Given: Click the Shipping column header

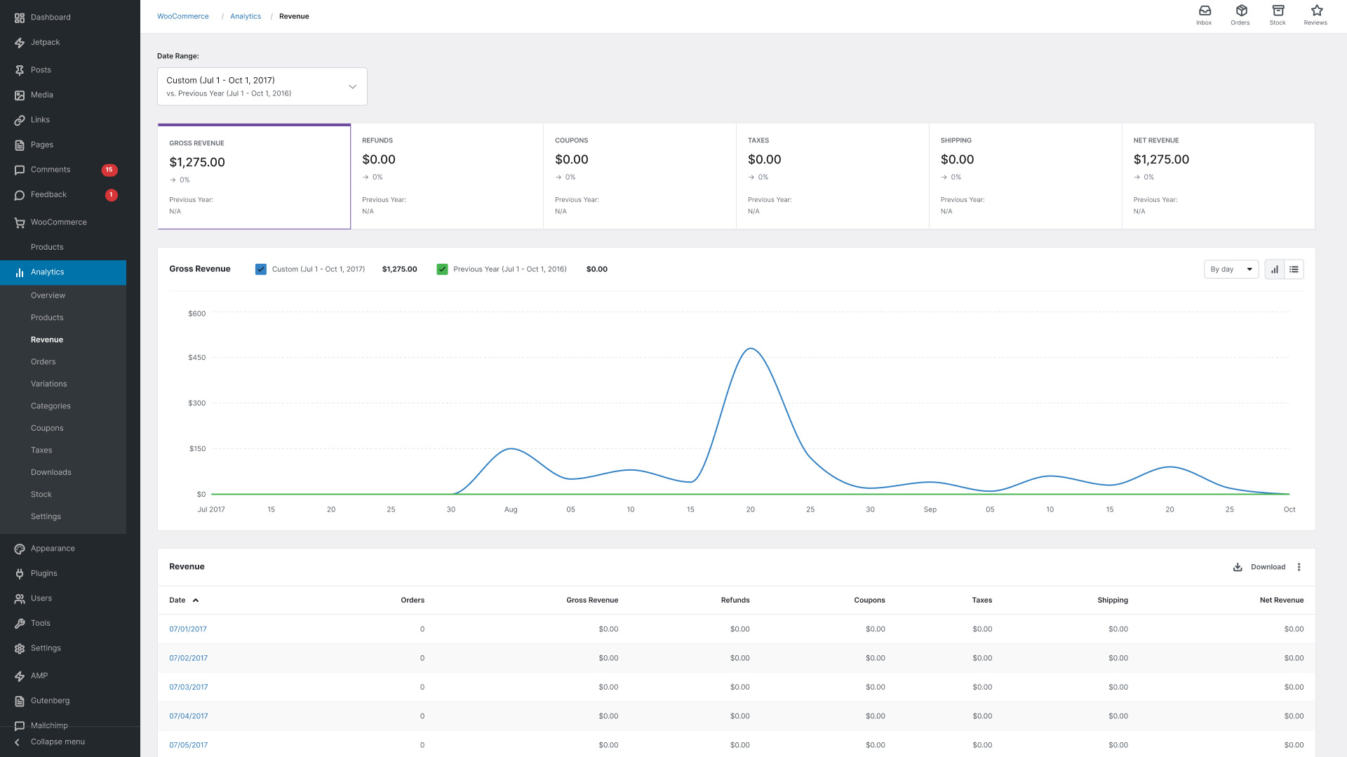Looking at the screenshot, I should (x=1113, y=601).
